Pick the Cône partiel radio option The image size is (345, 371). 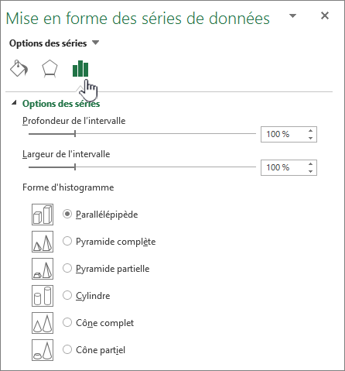coord(67,349)
